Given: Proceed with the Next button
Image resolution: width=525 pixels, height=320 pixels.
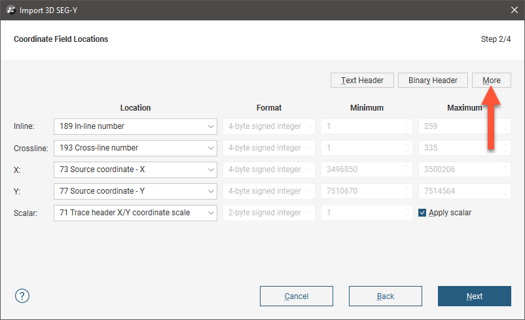Looking at the screenshot, I should pyautogui.click(x=474, y=296).
